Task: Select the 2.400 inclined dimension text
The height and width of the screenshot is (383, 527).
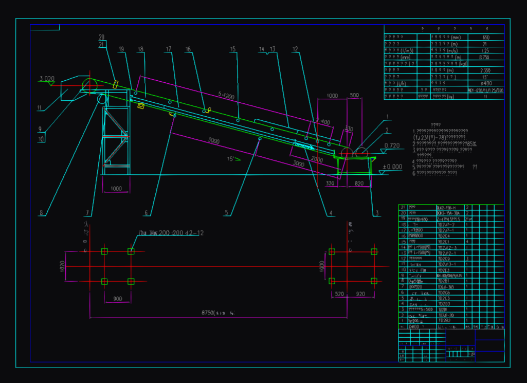Action: tap(323, 121)
